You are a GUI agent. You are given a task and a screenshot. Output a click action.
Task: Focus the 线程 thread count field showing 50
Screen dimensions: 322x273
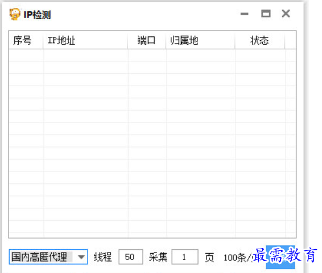coord(131,257)
